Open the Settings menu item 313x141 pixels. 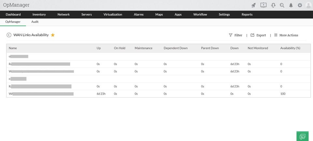224,14
